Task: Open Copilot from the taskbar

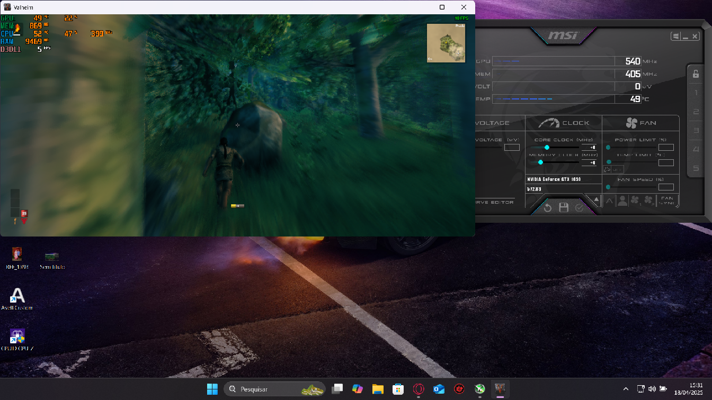Action: 358,389
